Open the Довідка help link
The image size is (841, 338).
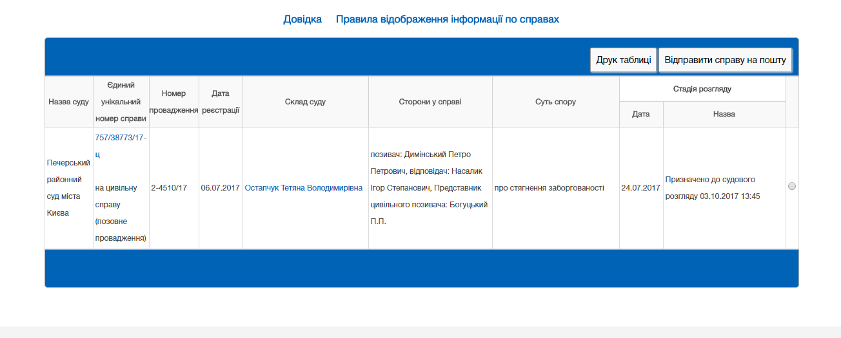[302, 19]
